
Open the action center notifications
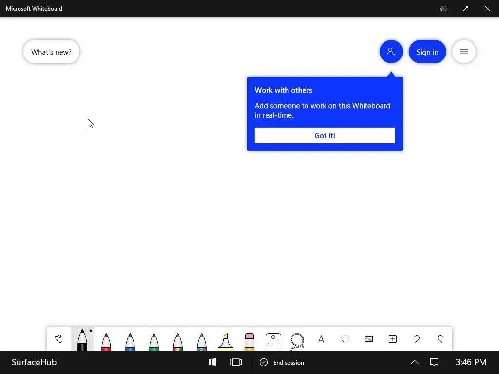(x=434, y=362)
